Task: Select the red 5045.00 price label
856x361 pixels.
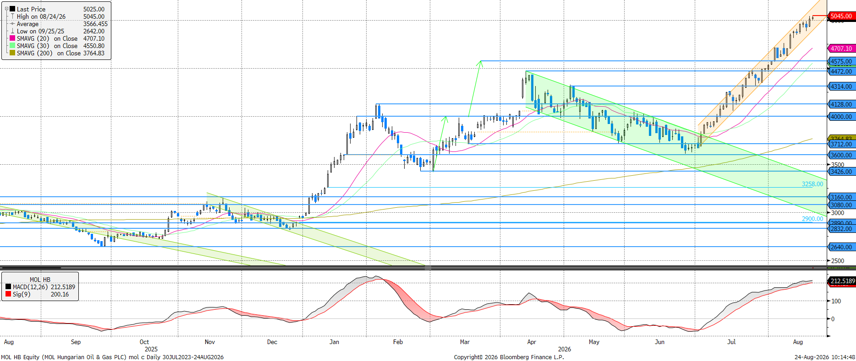Action: [841, 16]
